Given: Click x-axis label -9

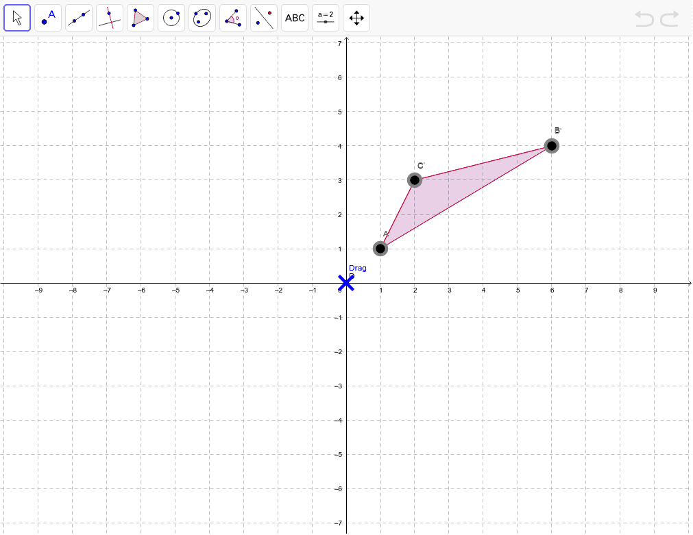Looking at the screenshot, I should click(x=39, y=290).
